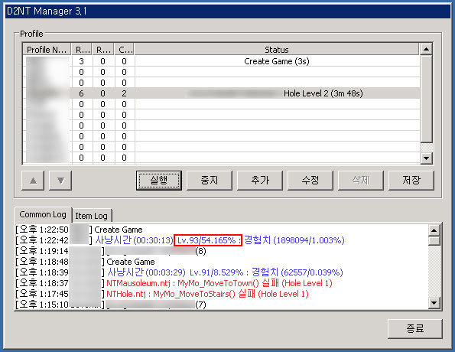
Task: Click the log entry ending with (7)
Action: point(111,305)
